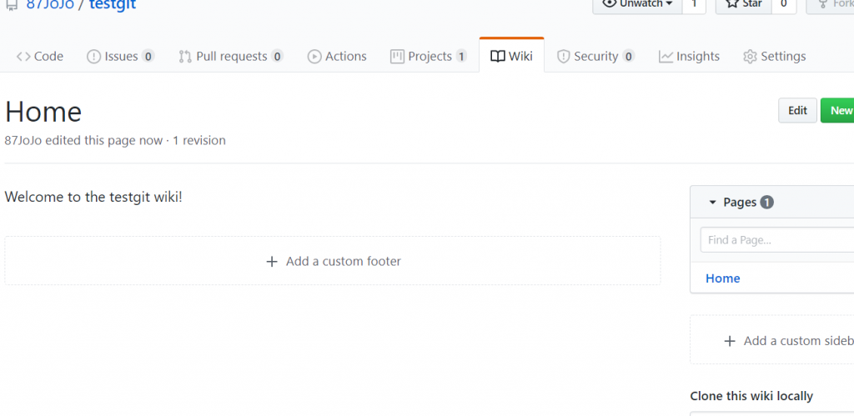The image size is (854, 416).
Task: Click the Find a Page search field
Action: coord(776,240)
